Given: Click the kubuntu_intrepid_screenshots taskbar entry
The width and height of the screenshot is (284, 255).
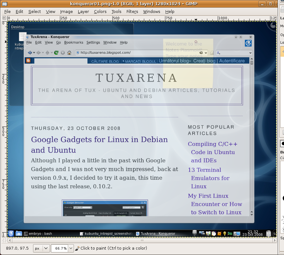Looking at the screenshot, I should [107, 233].
